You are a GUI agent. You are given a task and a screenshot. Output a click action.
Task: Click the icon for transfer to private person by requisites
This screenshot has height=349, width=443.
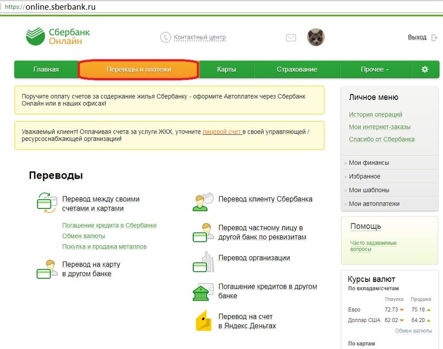(x=203, y=232)
